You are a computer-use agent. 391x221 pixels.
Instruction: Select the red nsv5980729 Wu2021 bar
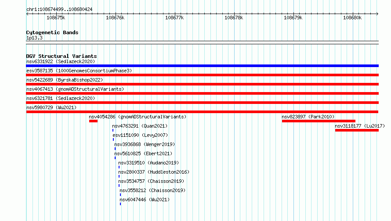click(x=202, y=112)
